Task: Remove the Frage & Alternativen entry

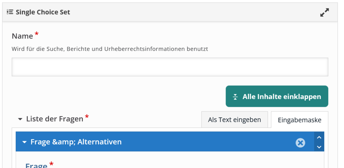Action: pyautogui.click(x=300, y=143)
